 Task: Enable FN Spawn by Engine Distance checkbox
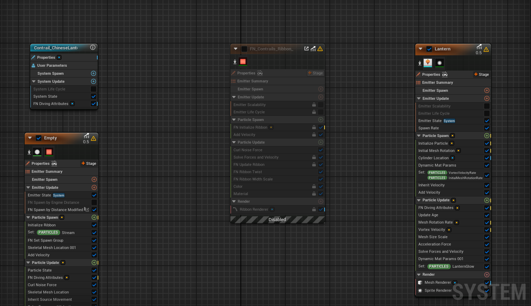tap(94, 202)
